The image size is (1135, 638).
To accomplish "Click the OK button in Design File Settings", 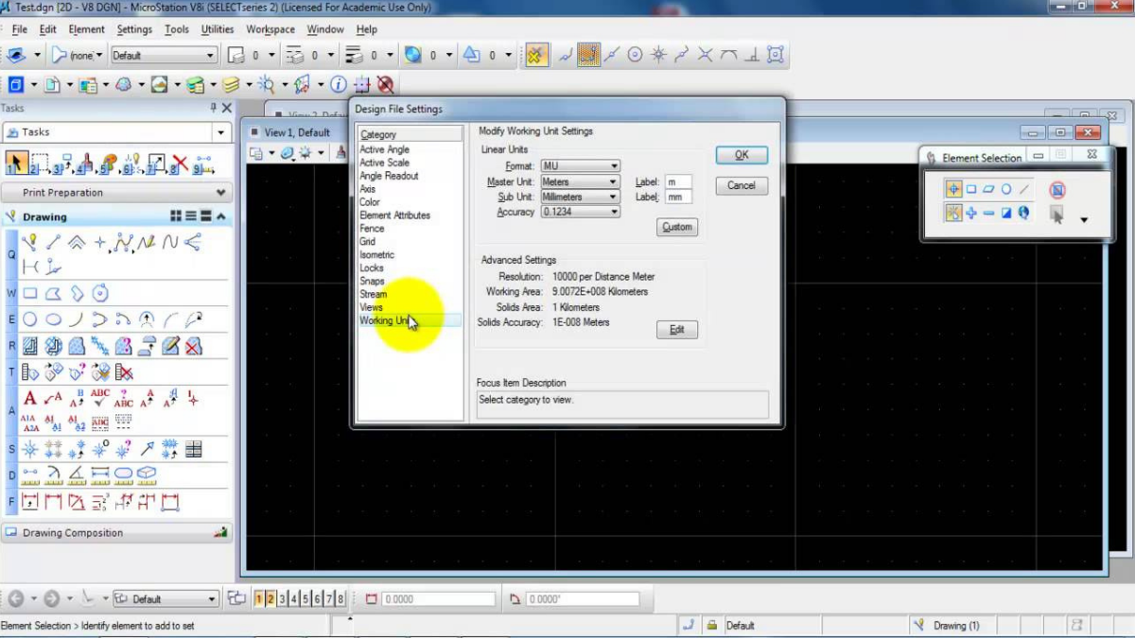I will pos(742,155).
